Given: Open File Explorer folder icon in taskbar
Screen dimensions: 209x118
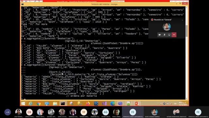Looking at the screenshot, I should [x=55, y=104].
